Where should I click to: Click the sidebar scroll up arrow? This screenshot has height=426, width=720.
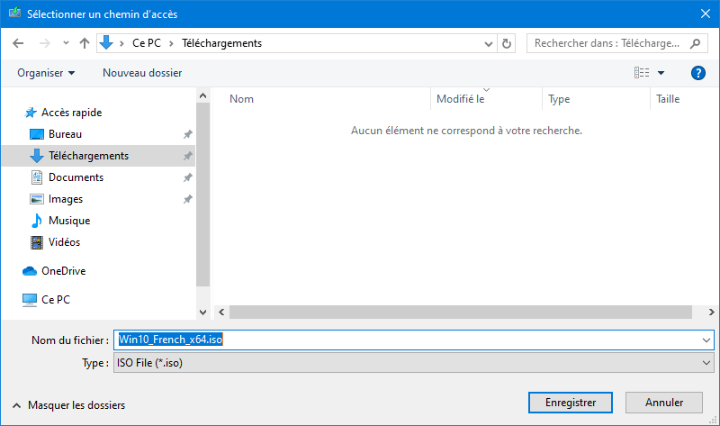[x=203, y=95]
